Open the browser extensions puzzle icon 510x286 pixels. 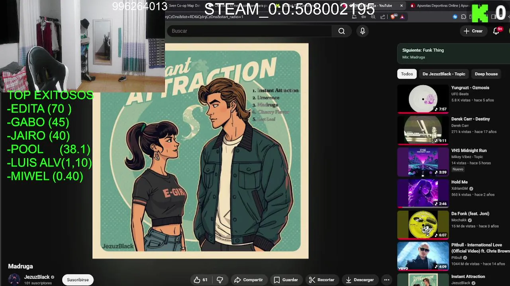[463, 17]
